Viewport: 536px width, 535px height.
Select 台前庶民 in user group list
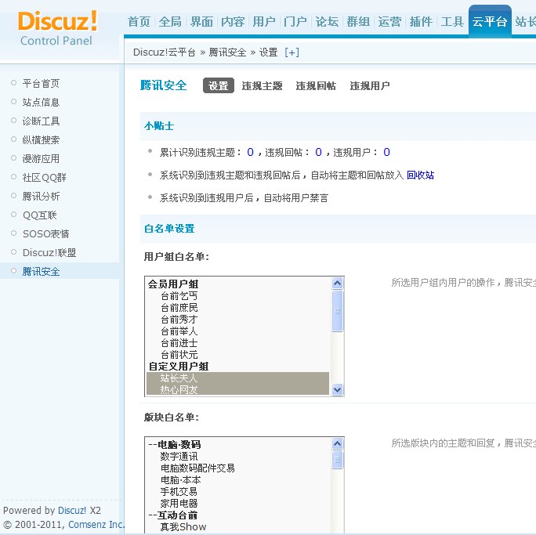point(179,307)
